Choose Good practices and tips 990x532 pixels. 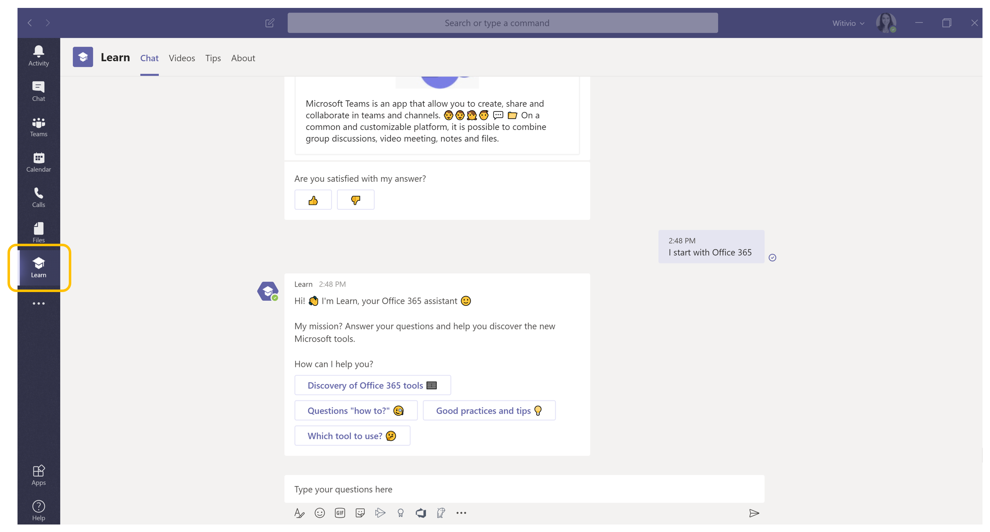(x=489, y=411)
